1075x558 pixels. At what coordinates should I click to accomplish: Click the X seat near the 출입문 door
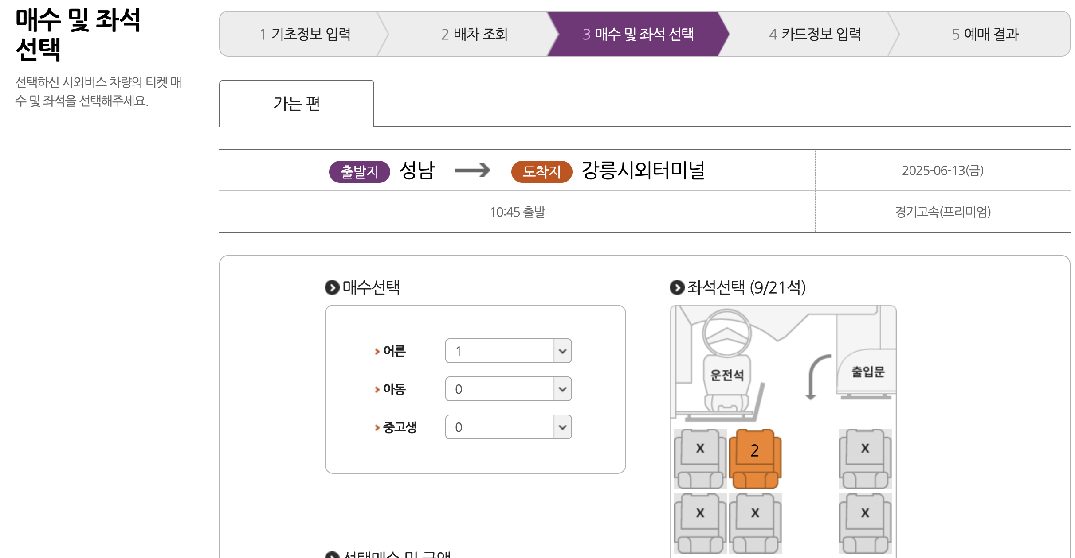click(864, 448)
